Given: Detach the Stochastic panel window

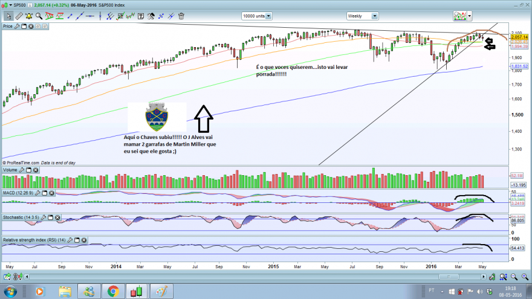Looking at the screenshot, I should point(51,217).
